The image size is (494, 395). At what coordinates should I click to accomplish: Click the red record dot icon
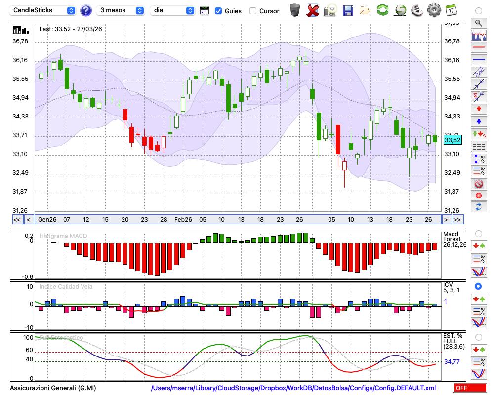479,196
